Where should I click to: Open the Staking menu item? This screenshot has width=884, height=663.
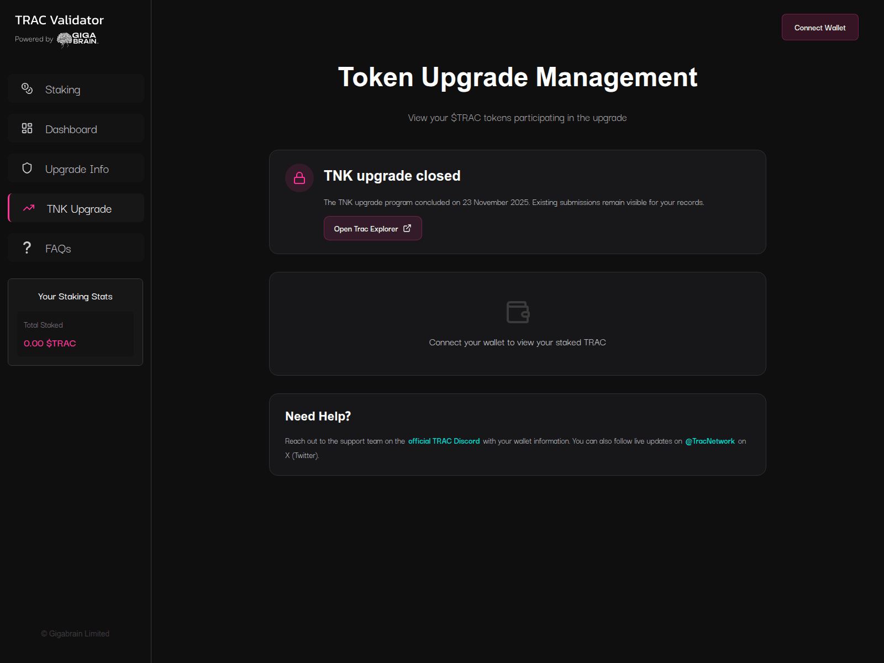[76, 88]
